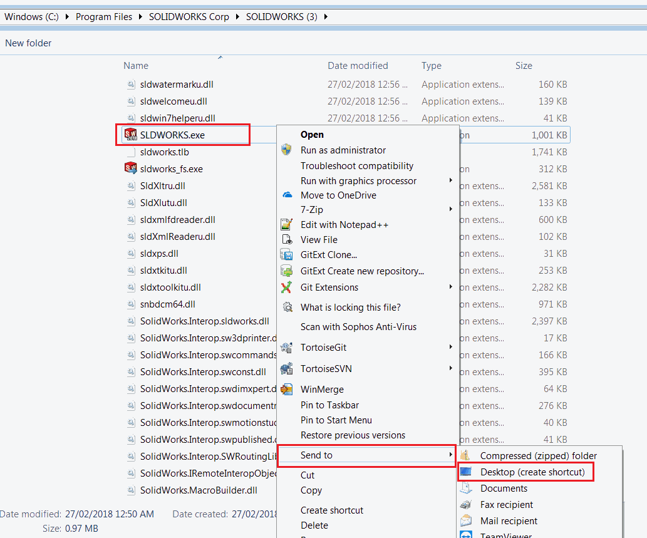Expand the TortoiseGit submenu arrow

(450, 347)
